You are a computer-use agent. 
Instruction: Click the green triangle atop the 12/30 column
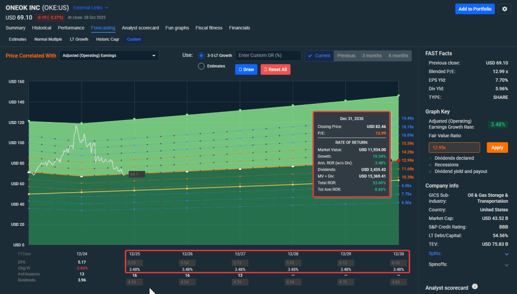coord(398,96)
